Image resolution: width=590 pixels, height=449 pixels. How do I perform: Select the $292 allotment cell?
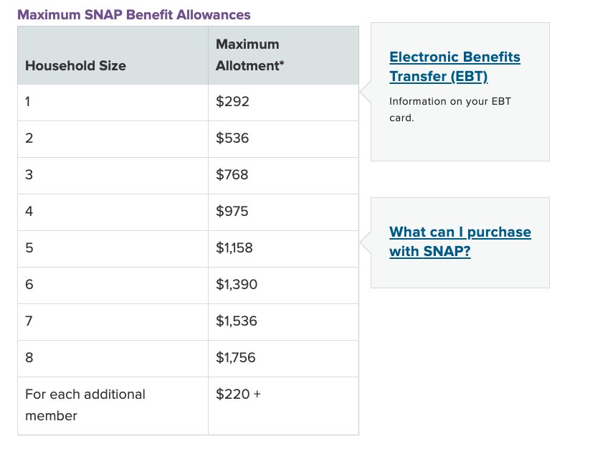coord(232,102)
